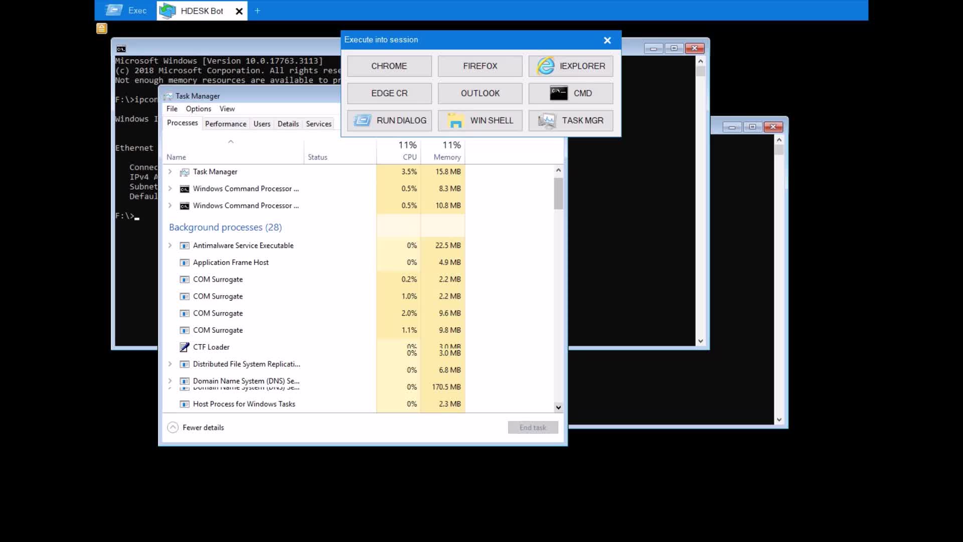
Task: Click the HDESK Bot tab icon
Action: (168, 11)
